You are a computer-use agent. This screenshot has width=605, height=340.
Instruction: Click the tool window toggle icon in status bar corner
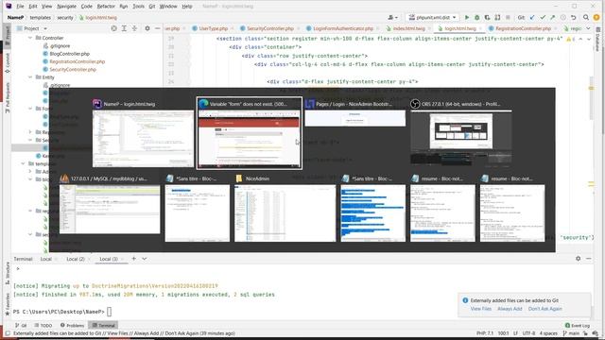(x=8, y=333)
